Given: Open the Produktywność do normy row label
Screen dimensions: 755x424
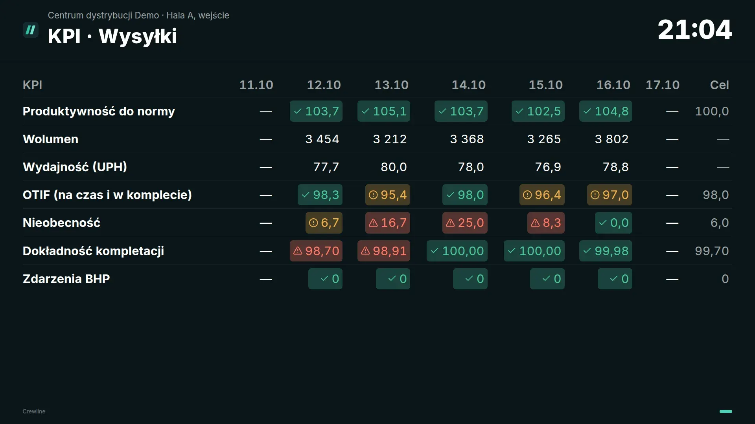Looking at the screenshot, I should [x=99, y=111].
